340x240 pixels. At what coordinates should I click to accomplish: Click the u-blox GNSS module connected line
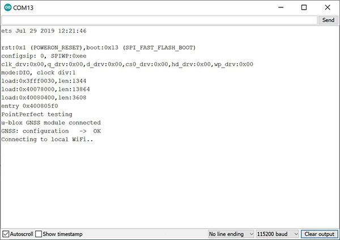[51, 123]
